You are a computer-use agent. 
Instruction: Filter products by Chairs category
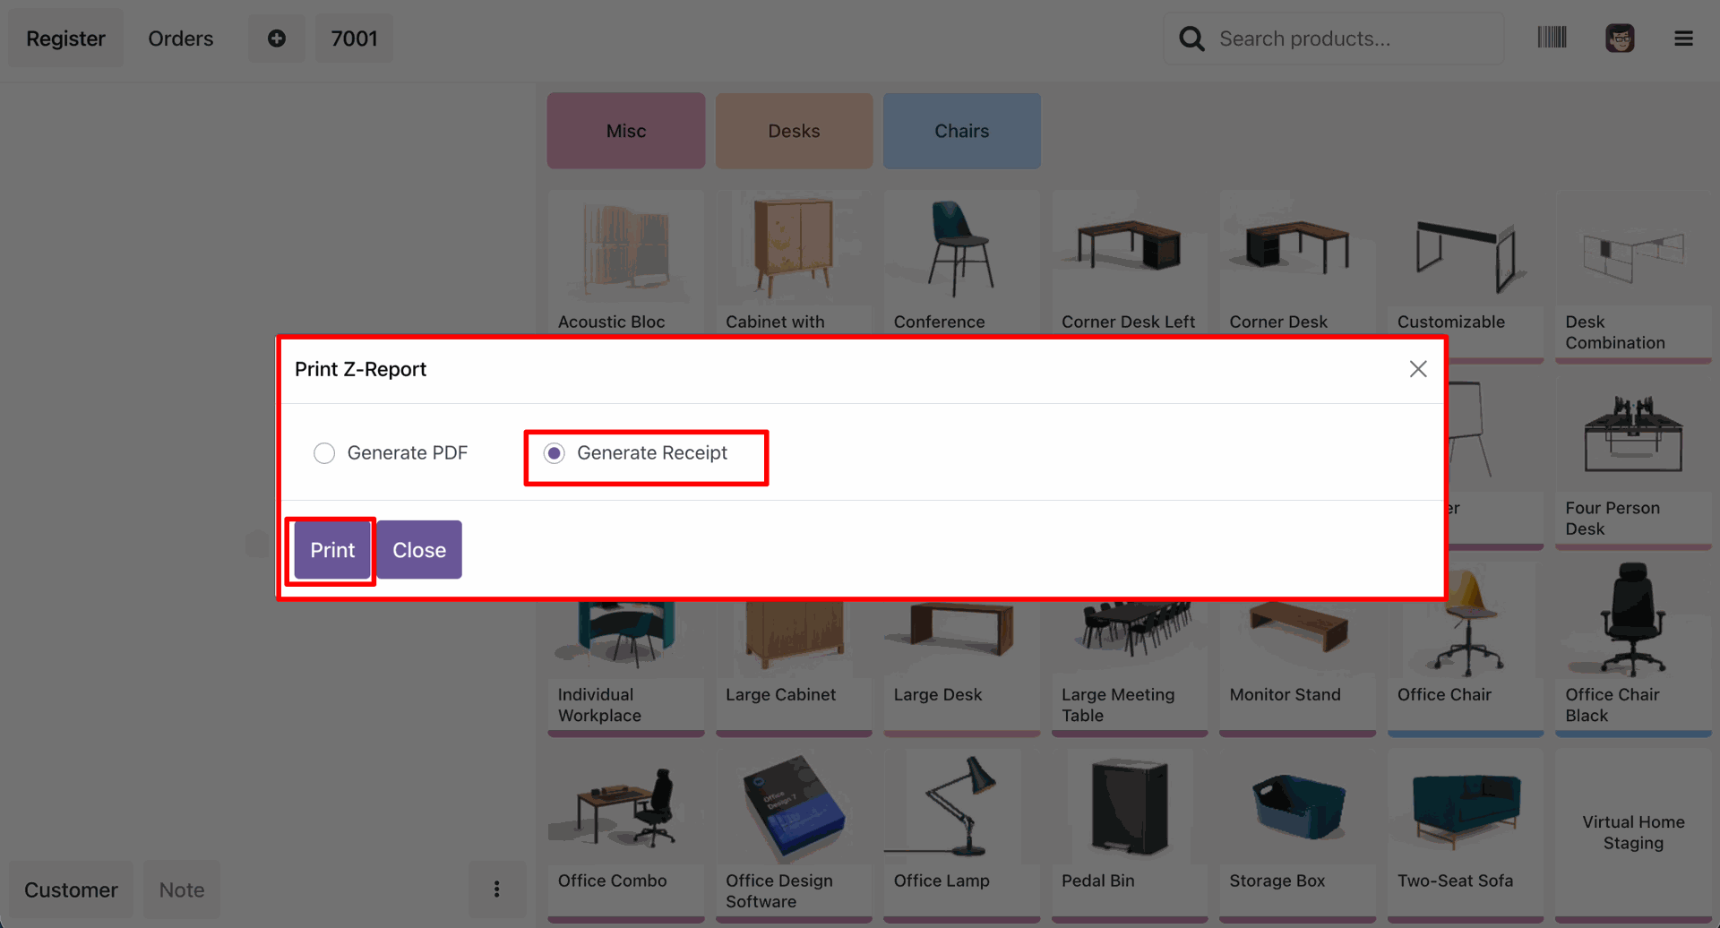click(961, 131)
